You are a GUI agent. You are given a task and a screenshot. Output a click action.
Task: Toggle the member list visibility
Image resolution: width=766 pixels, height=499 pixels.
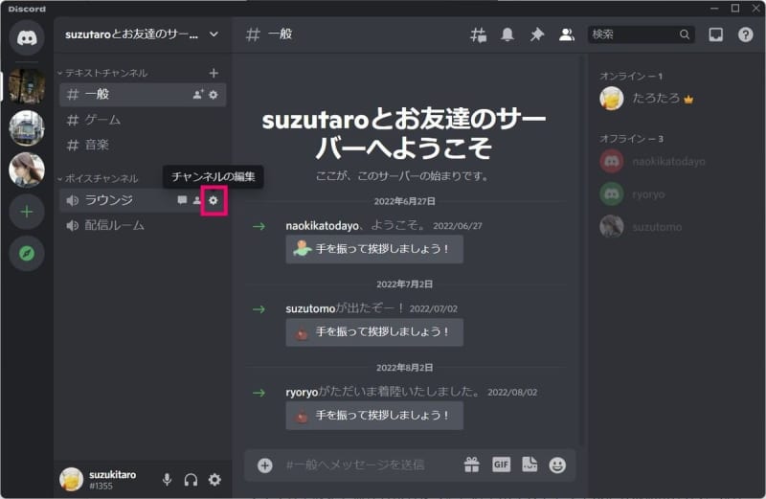(x=566, y=34)
